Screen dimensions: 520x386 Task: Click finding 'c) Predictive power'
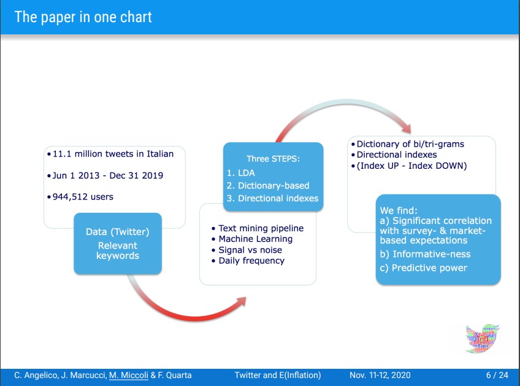click(424, 268)
